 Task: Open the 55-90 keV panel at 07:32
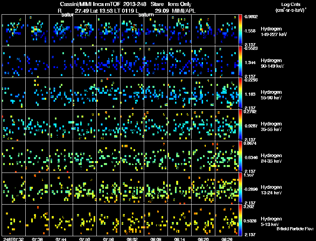pos(13,93)
